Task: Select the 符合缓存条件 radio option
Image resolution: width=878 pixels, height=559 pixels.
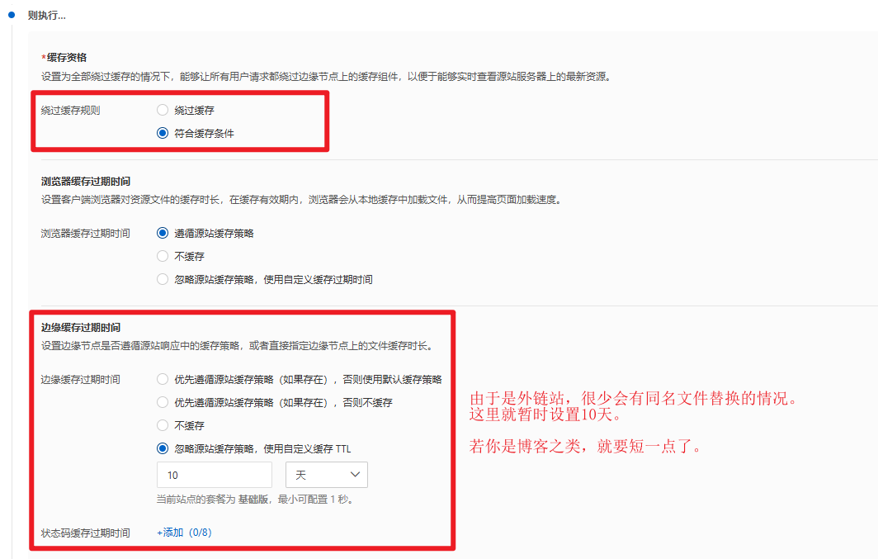Action: pyautogui.click(x=163, y=133)
